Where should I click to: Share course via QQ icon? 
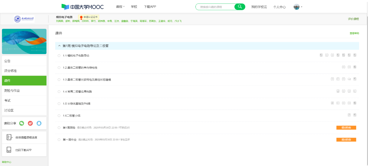(x=39, y=123)
